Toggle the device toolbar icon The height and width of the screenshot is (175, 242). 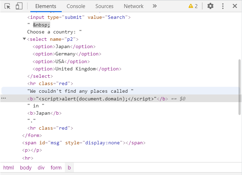(x=19, y=6)
